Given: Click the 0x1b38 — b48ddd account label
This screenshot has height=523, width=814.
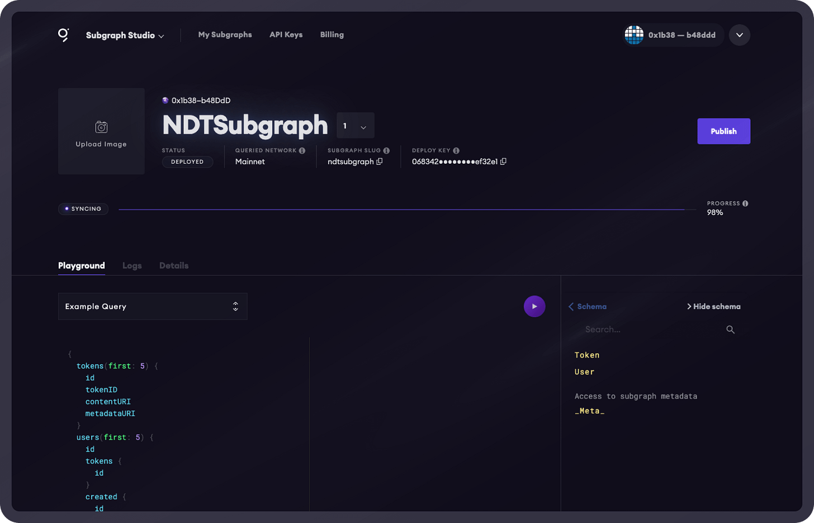Looking at the screenshot, I should tap(682, 35).
